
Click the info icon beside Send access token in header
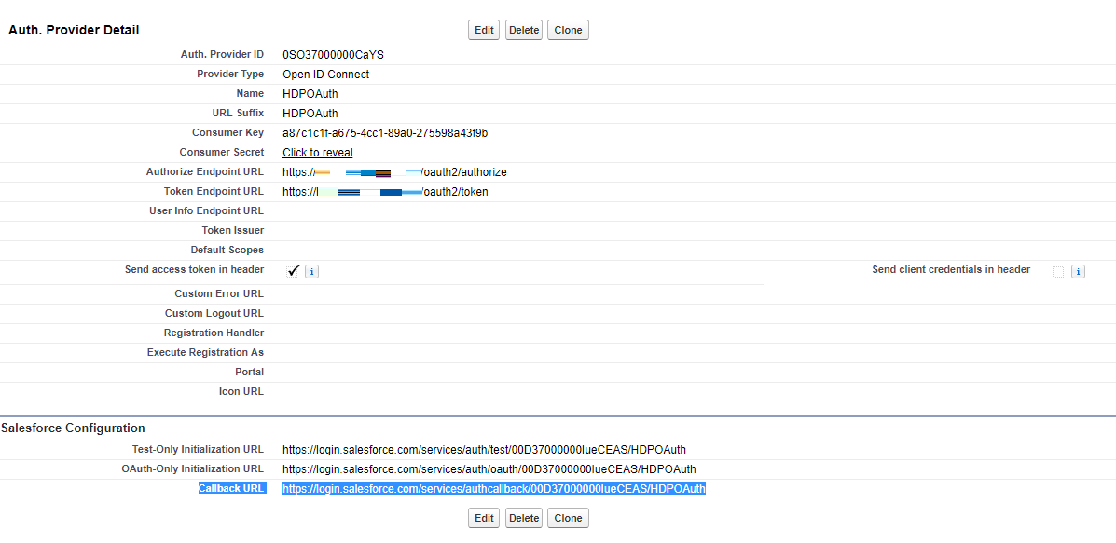(312, 271)
